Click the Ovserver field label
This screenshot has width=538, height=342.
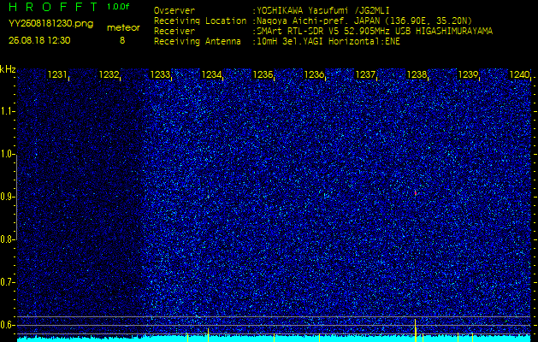[x=174, y=10]
